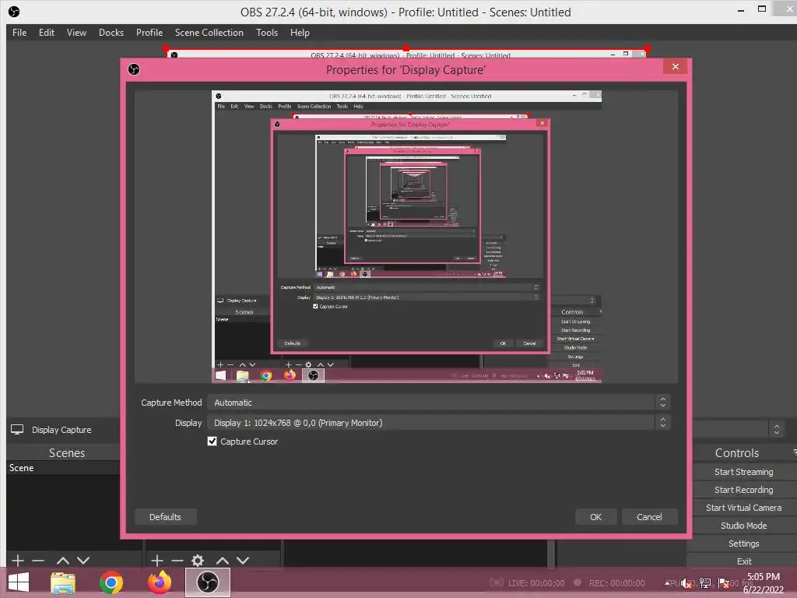Add a new scene with plus icon under Scenes

[18, 561]
